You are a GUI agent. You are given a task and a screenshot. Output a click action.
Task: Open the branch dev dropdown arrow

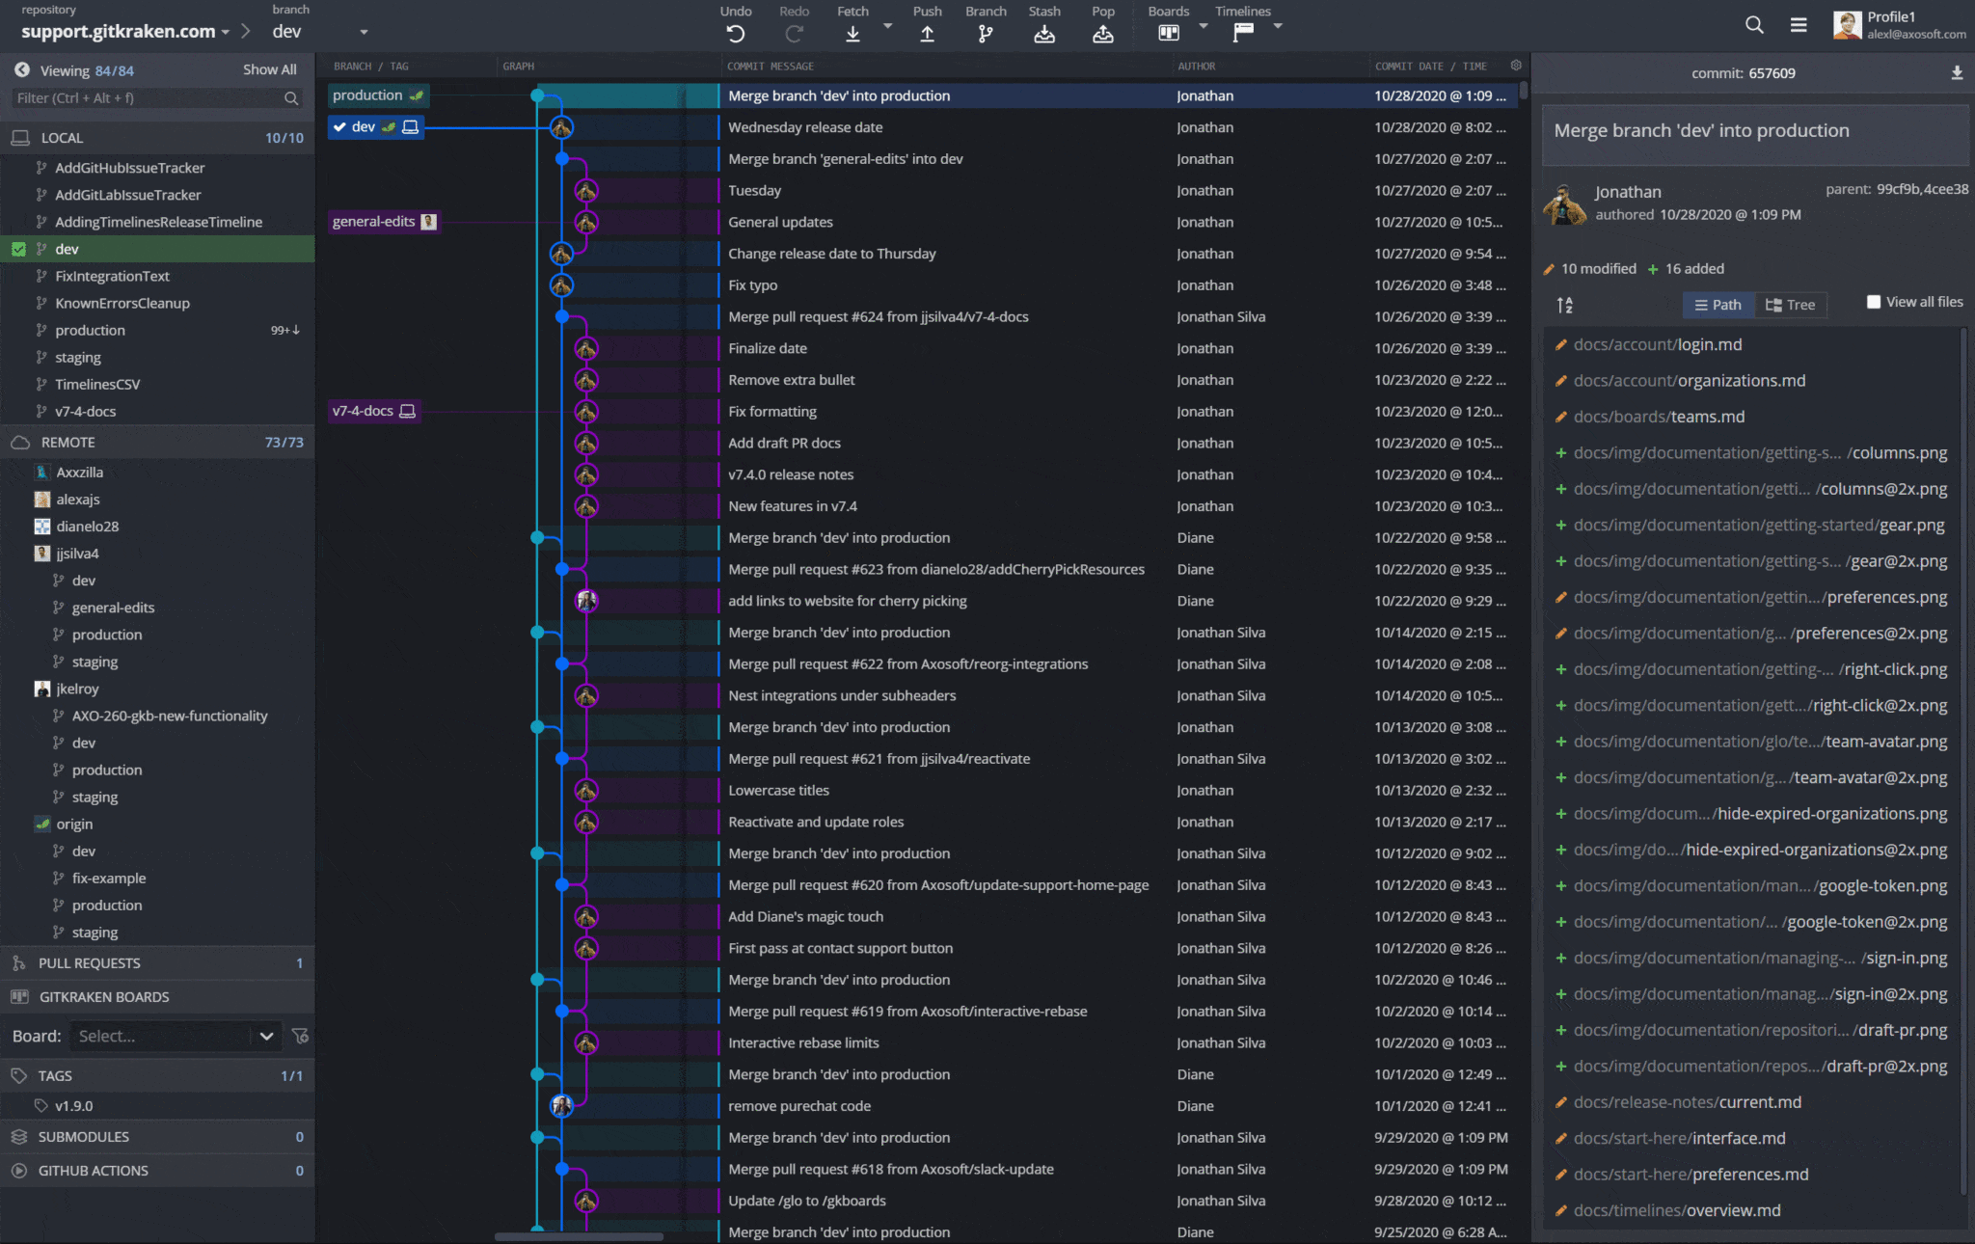tap(364, 32)
